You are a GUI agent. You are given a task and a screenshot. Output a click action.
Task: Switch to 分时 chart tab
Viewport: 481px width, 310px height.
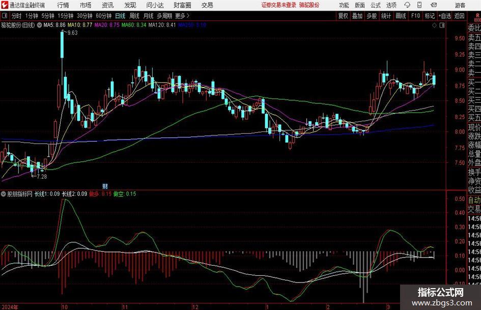pos(17,16)
